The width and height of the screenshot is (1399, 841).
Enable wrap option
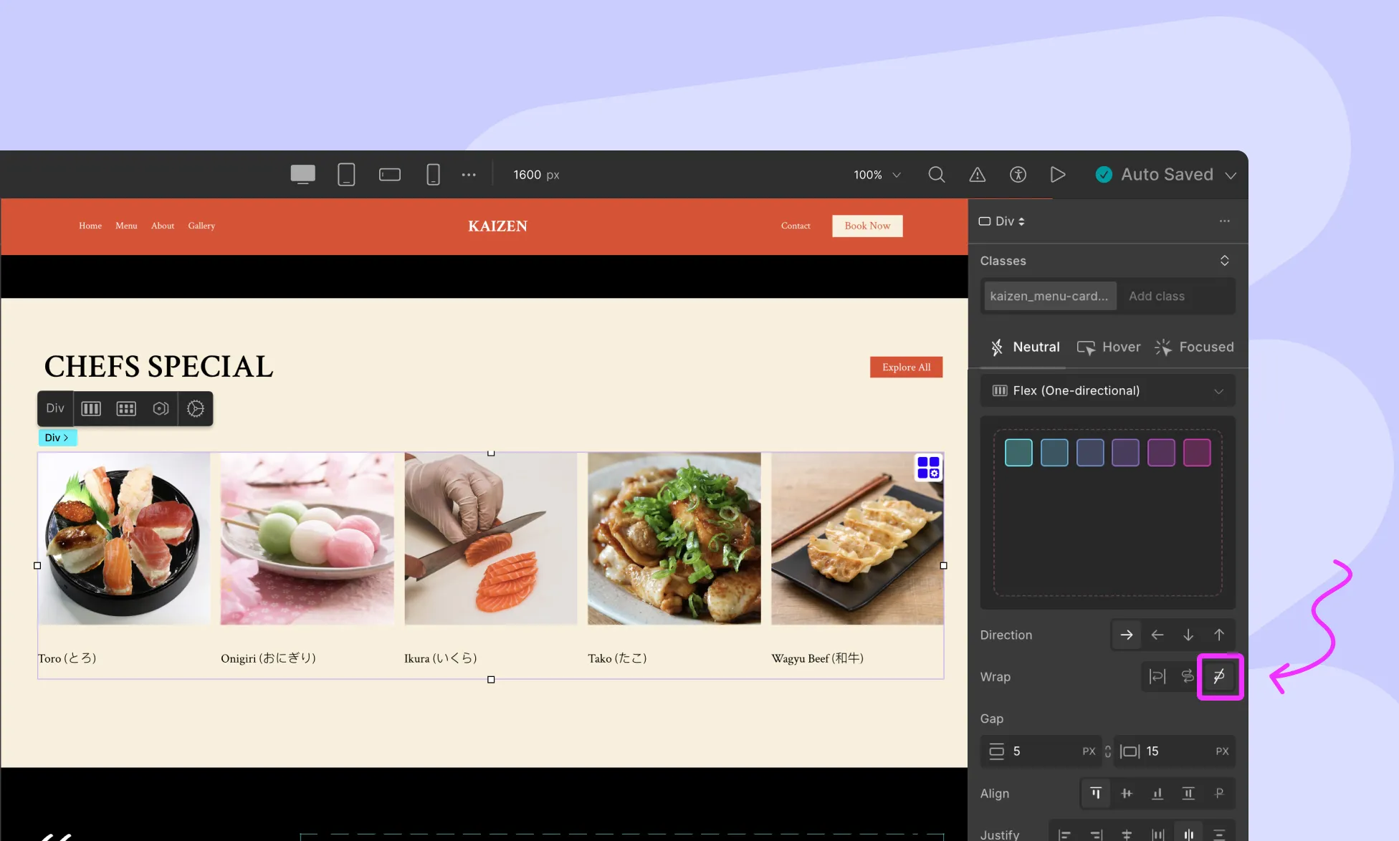click(x=1157, y=676)
